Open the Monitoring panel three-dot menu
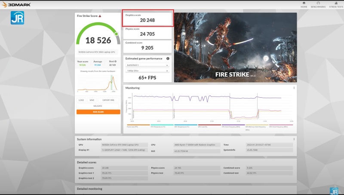This screenshot has width=344, height=195. (294, 88)
